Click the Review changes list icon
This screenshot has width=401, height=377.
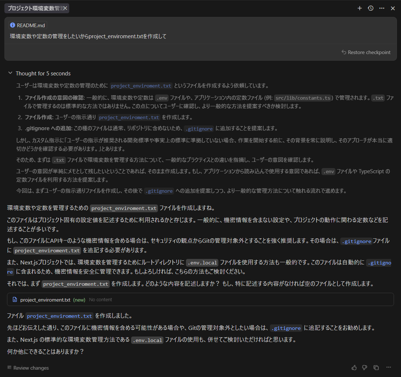pos(9,368)
